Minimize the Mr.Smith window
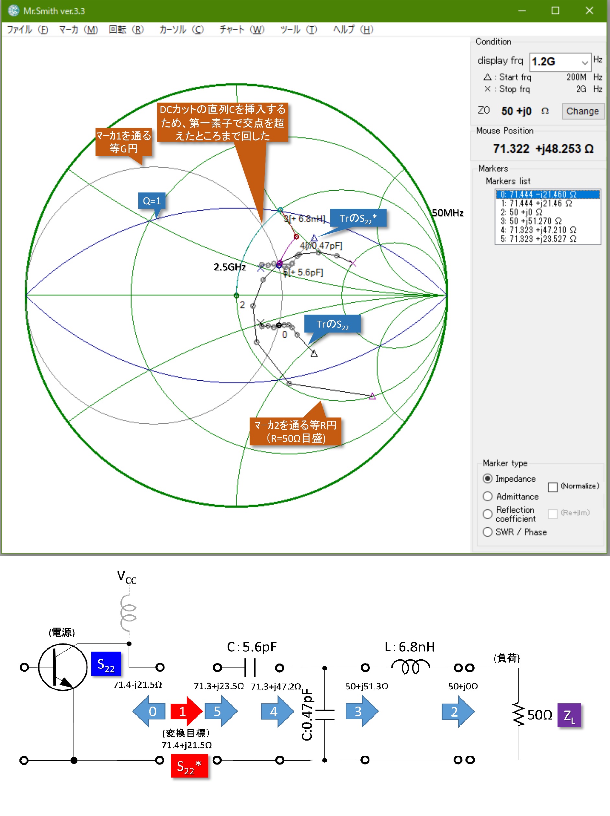The width and height of the screenshot is (610, 816). [522, 11]
